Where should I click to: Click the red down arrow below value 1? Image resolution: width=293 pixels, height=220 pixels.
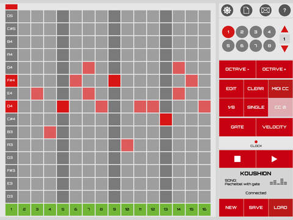[284, 49]
